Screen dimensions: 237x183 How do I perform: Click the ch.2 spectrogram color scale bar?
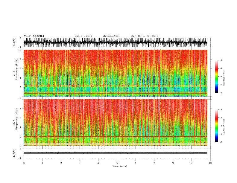(216, 126)
